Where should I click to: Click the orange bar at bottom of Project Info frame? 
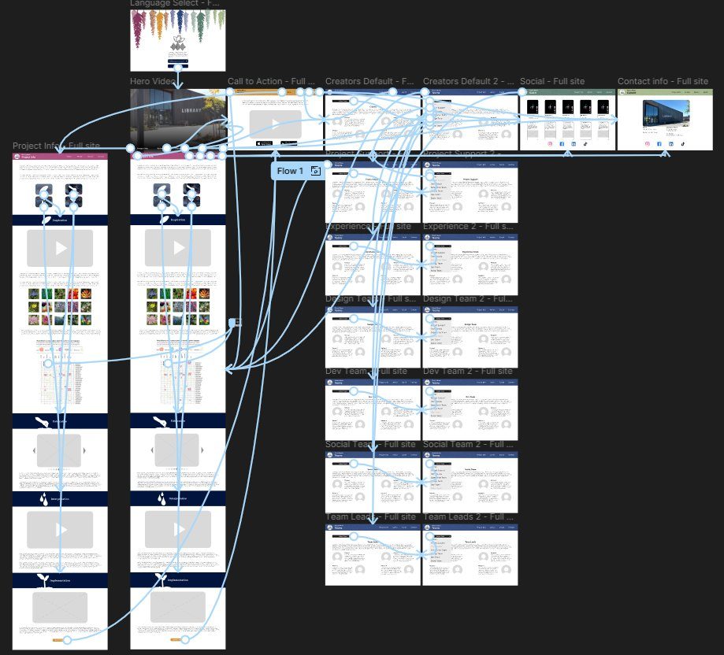click(x=58, y=640)
